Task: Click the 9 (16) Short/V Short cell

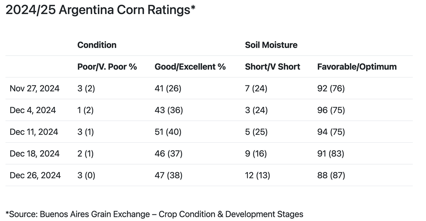Action: click(256, 153)
